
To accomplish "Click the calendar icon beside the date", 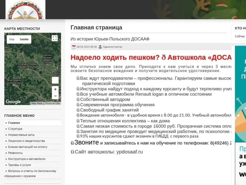I will coord(74,47).
